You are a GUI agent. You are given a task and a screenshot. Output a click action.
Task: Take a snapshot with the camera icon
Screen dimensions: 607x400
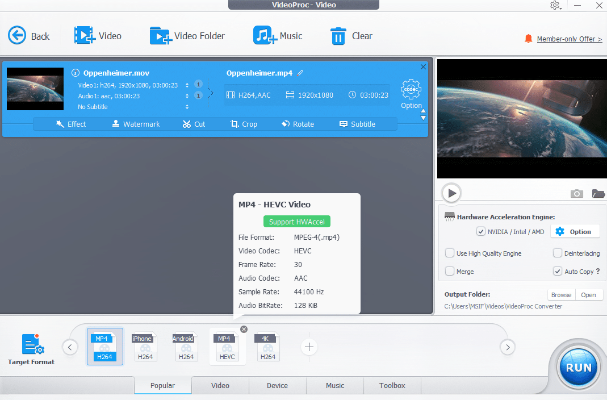pyautogui.click(x=576, y=194)
